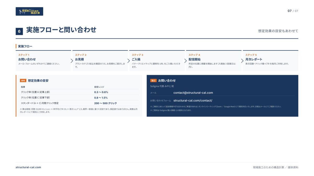Click the chevron arrow after step 4 card
The image size is (314, 176).
tap(242, 61)
